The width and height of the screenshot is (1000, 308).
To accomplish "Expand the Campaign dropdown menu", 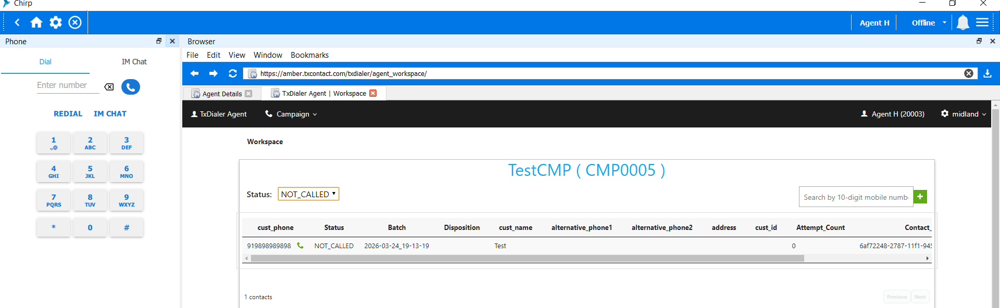I will (292, 114).
